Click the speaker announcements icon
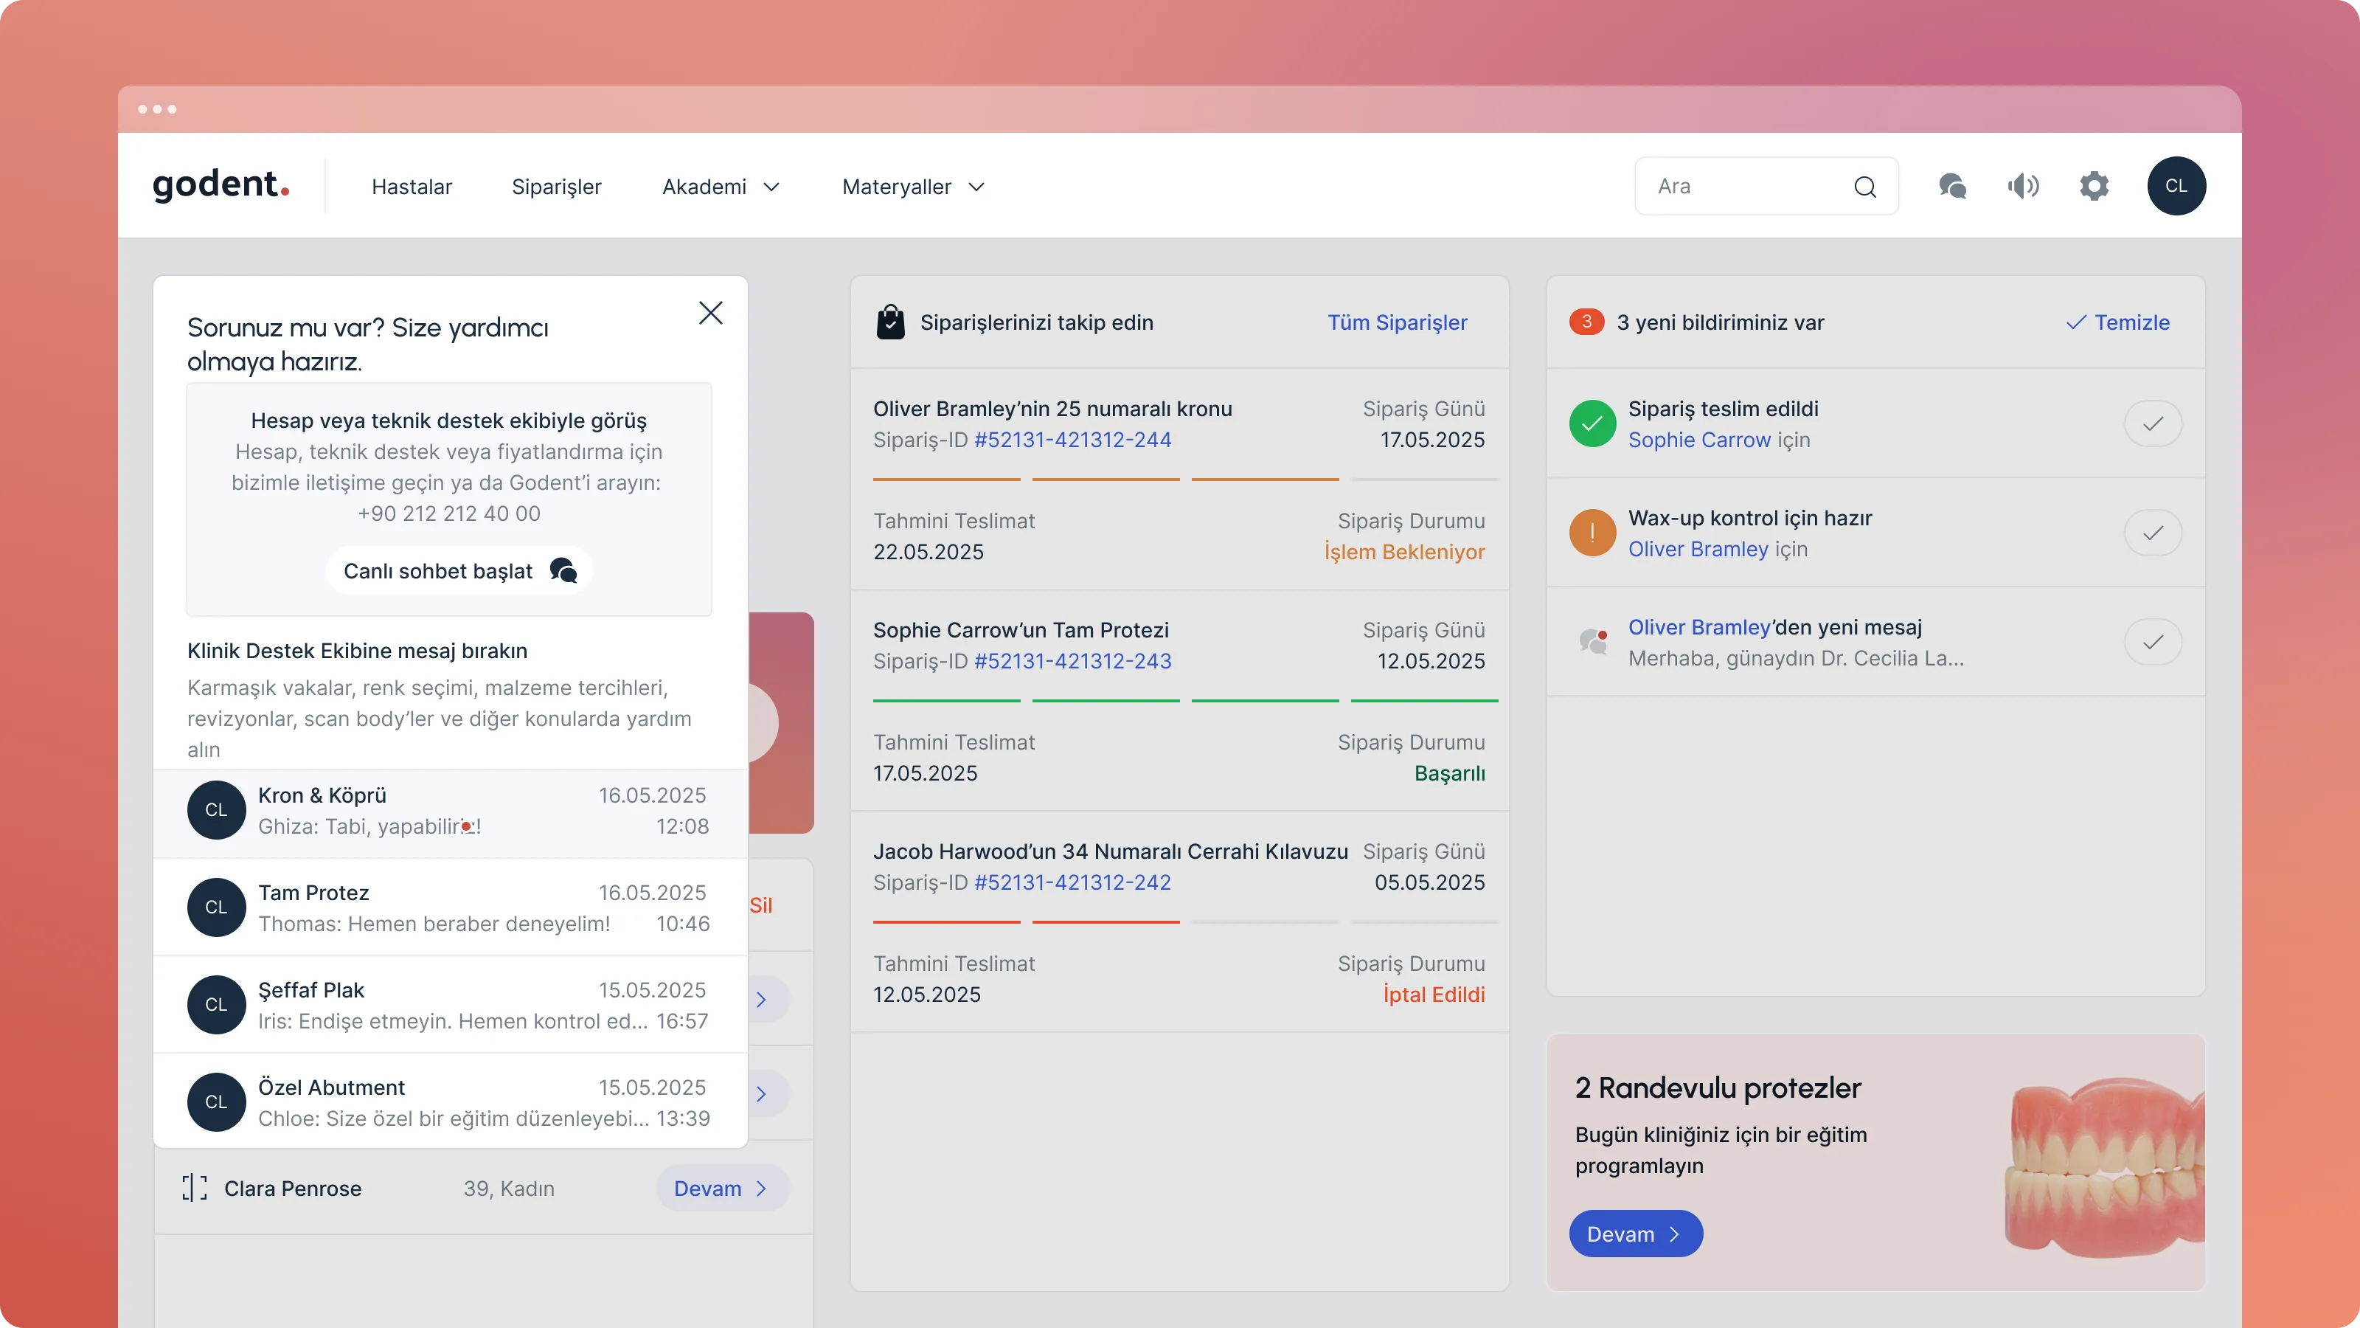2360x1328 pixels. click(2023, 186)
